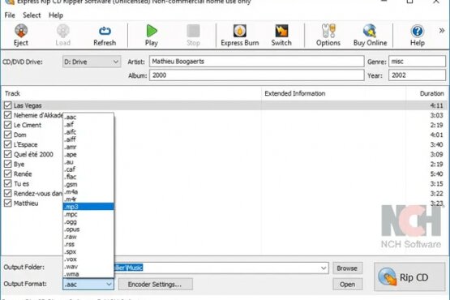Viewport: 450px width, 300px height.
Task: Open the Options settings icon
Action: (x=328, y=31)
